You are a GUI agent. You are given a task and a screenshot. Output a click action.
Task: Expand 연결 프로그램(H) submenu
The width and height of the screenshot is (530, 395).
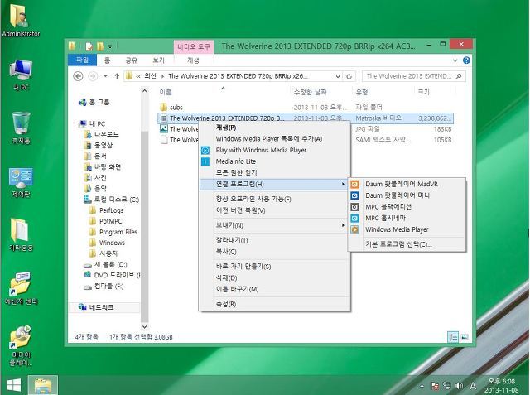coord(274,184)
